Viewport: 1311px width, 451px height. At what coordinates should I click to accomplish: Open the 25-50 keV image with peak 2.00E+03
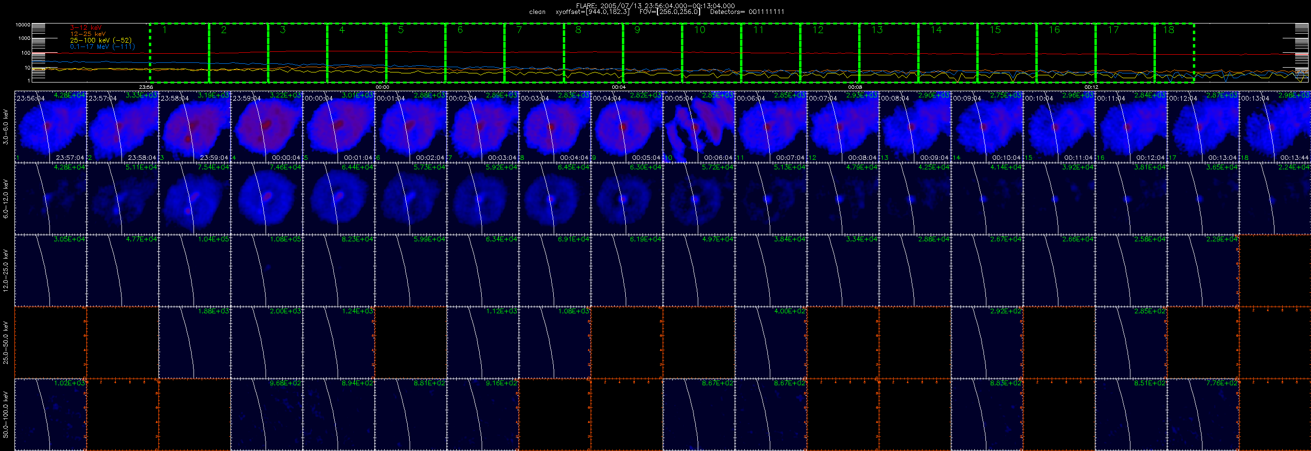click(267, 343)
